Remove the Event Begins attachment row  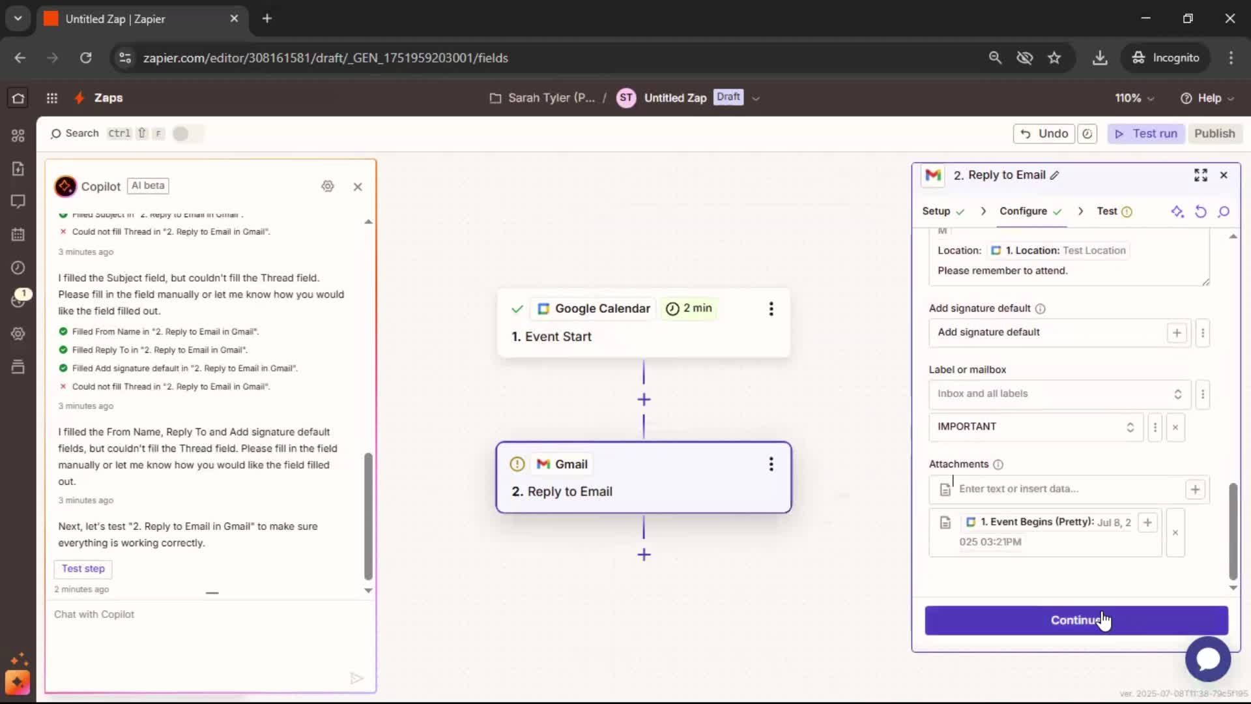pos(1175,533)
